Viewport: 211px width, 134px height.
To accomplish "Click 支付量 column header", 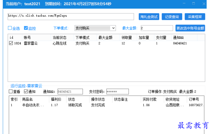I will click(163, 38).
